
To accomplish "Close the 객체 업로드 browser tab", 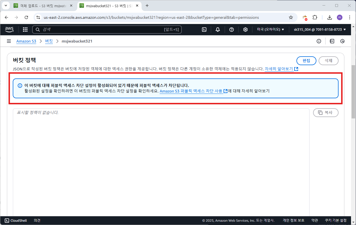I will coord(71,6).
